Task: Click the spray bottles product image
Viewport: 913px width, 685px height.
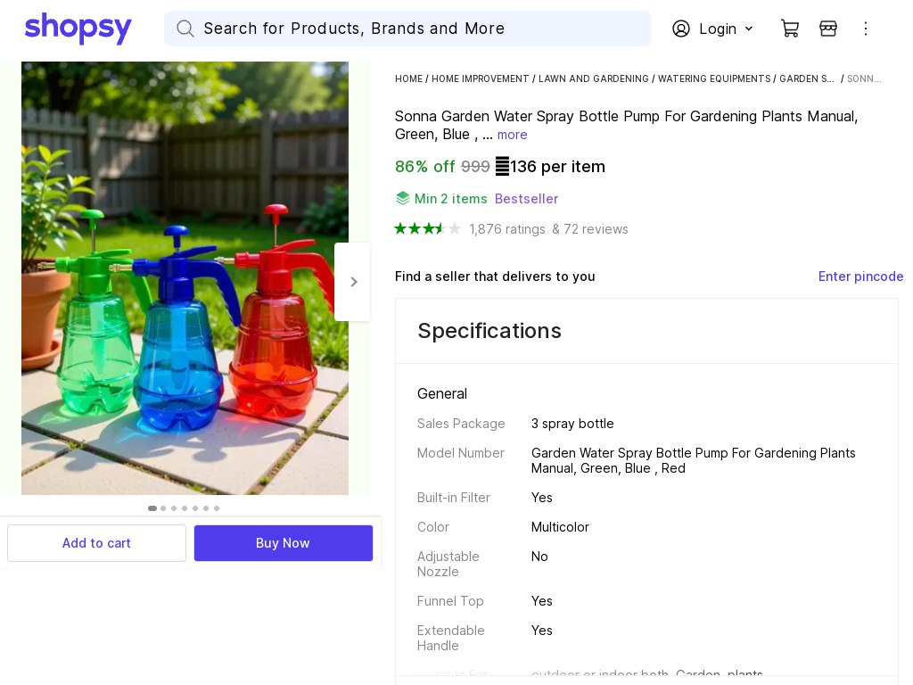Action: coord(185,278)
